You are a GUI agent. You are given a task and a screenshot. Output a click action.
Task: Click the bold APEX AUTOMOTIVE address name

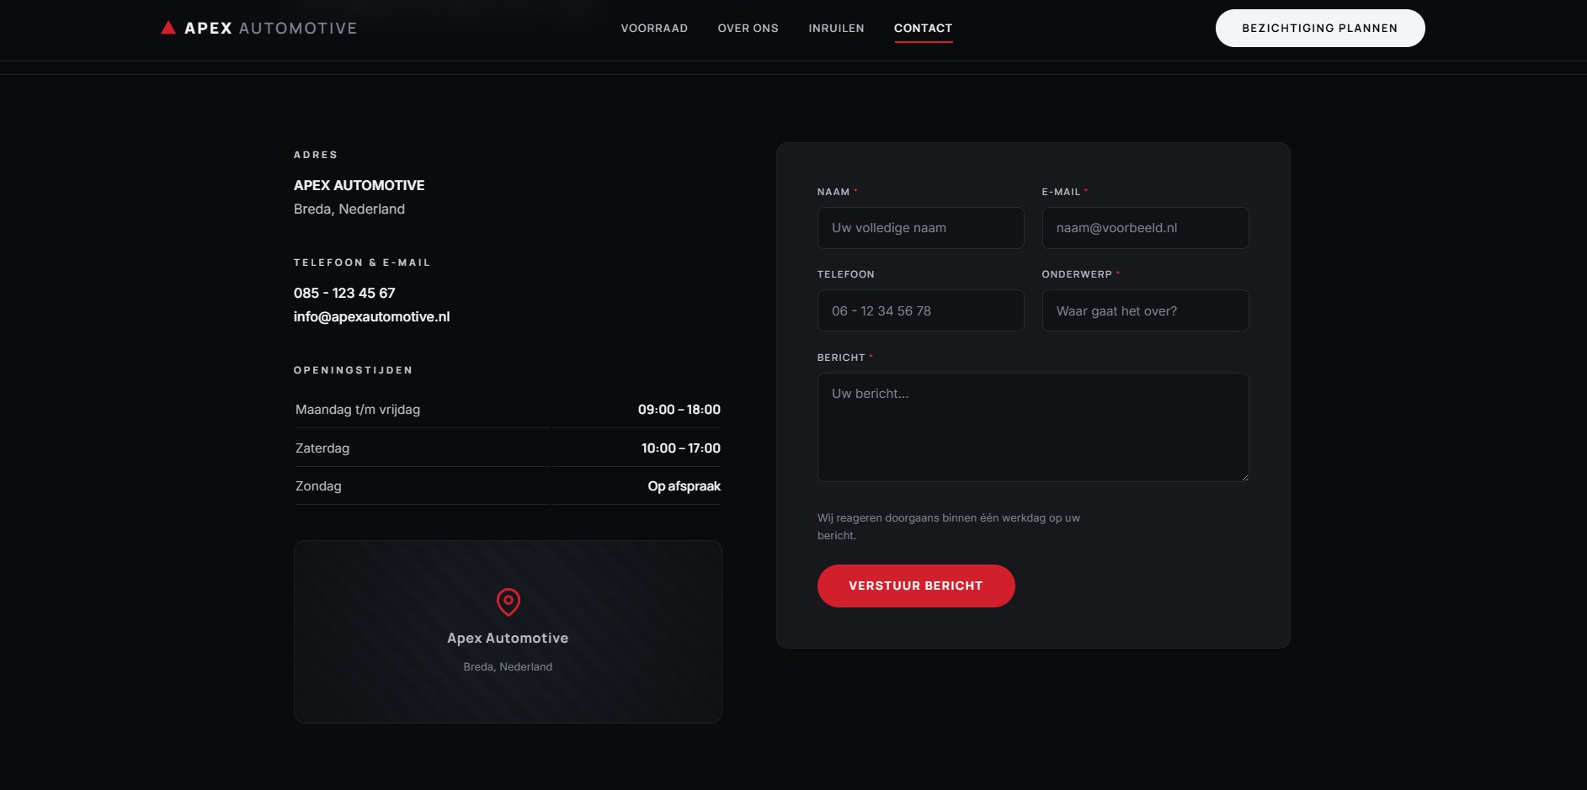pos(359,185)
